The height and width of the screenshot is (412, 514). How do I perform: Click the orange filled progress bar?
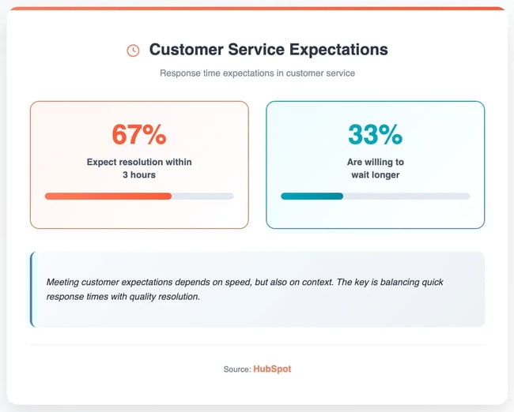108,196
